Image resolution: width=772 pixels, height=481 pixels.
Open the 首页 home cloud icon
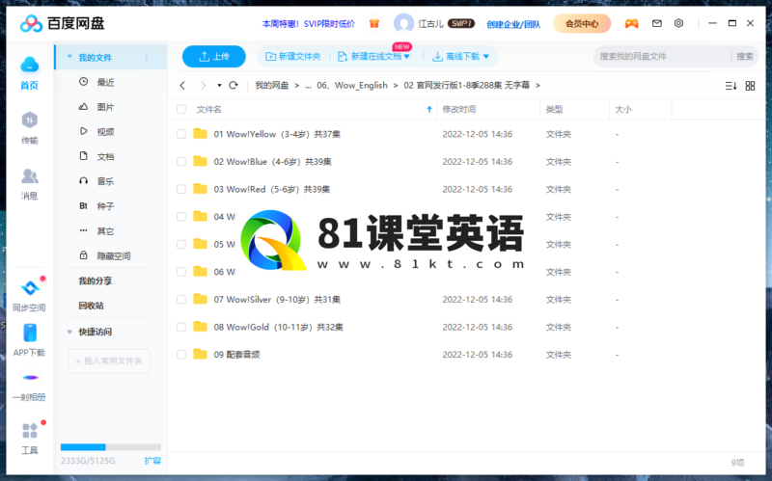30,65
